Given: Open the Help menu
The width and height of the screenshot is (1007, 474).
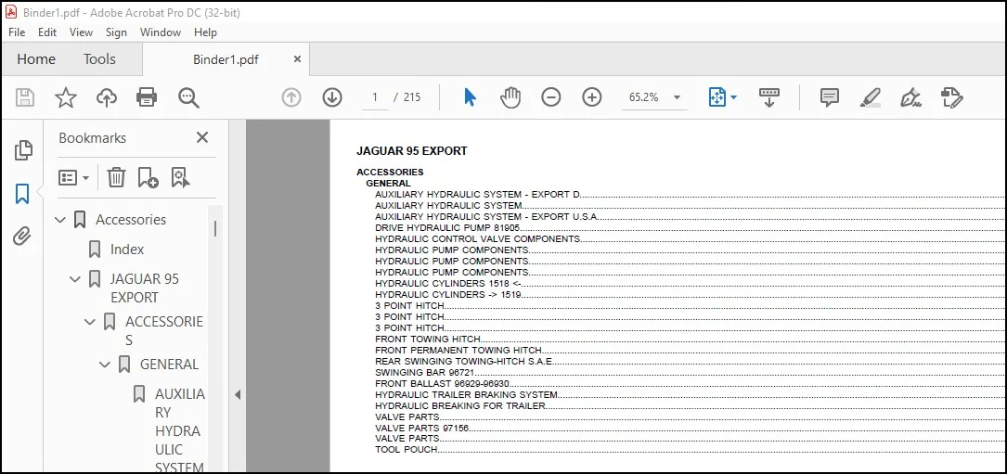Looking at the screenshot, I should click(205, 32).
